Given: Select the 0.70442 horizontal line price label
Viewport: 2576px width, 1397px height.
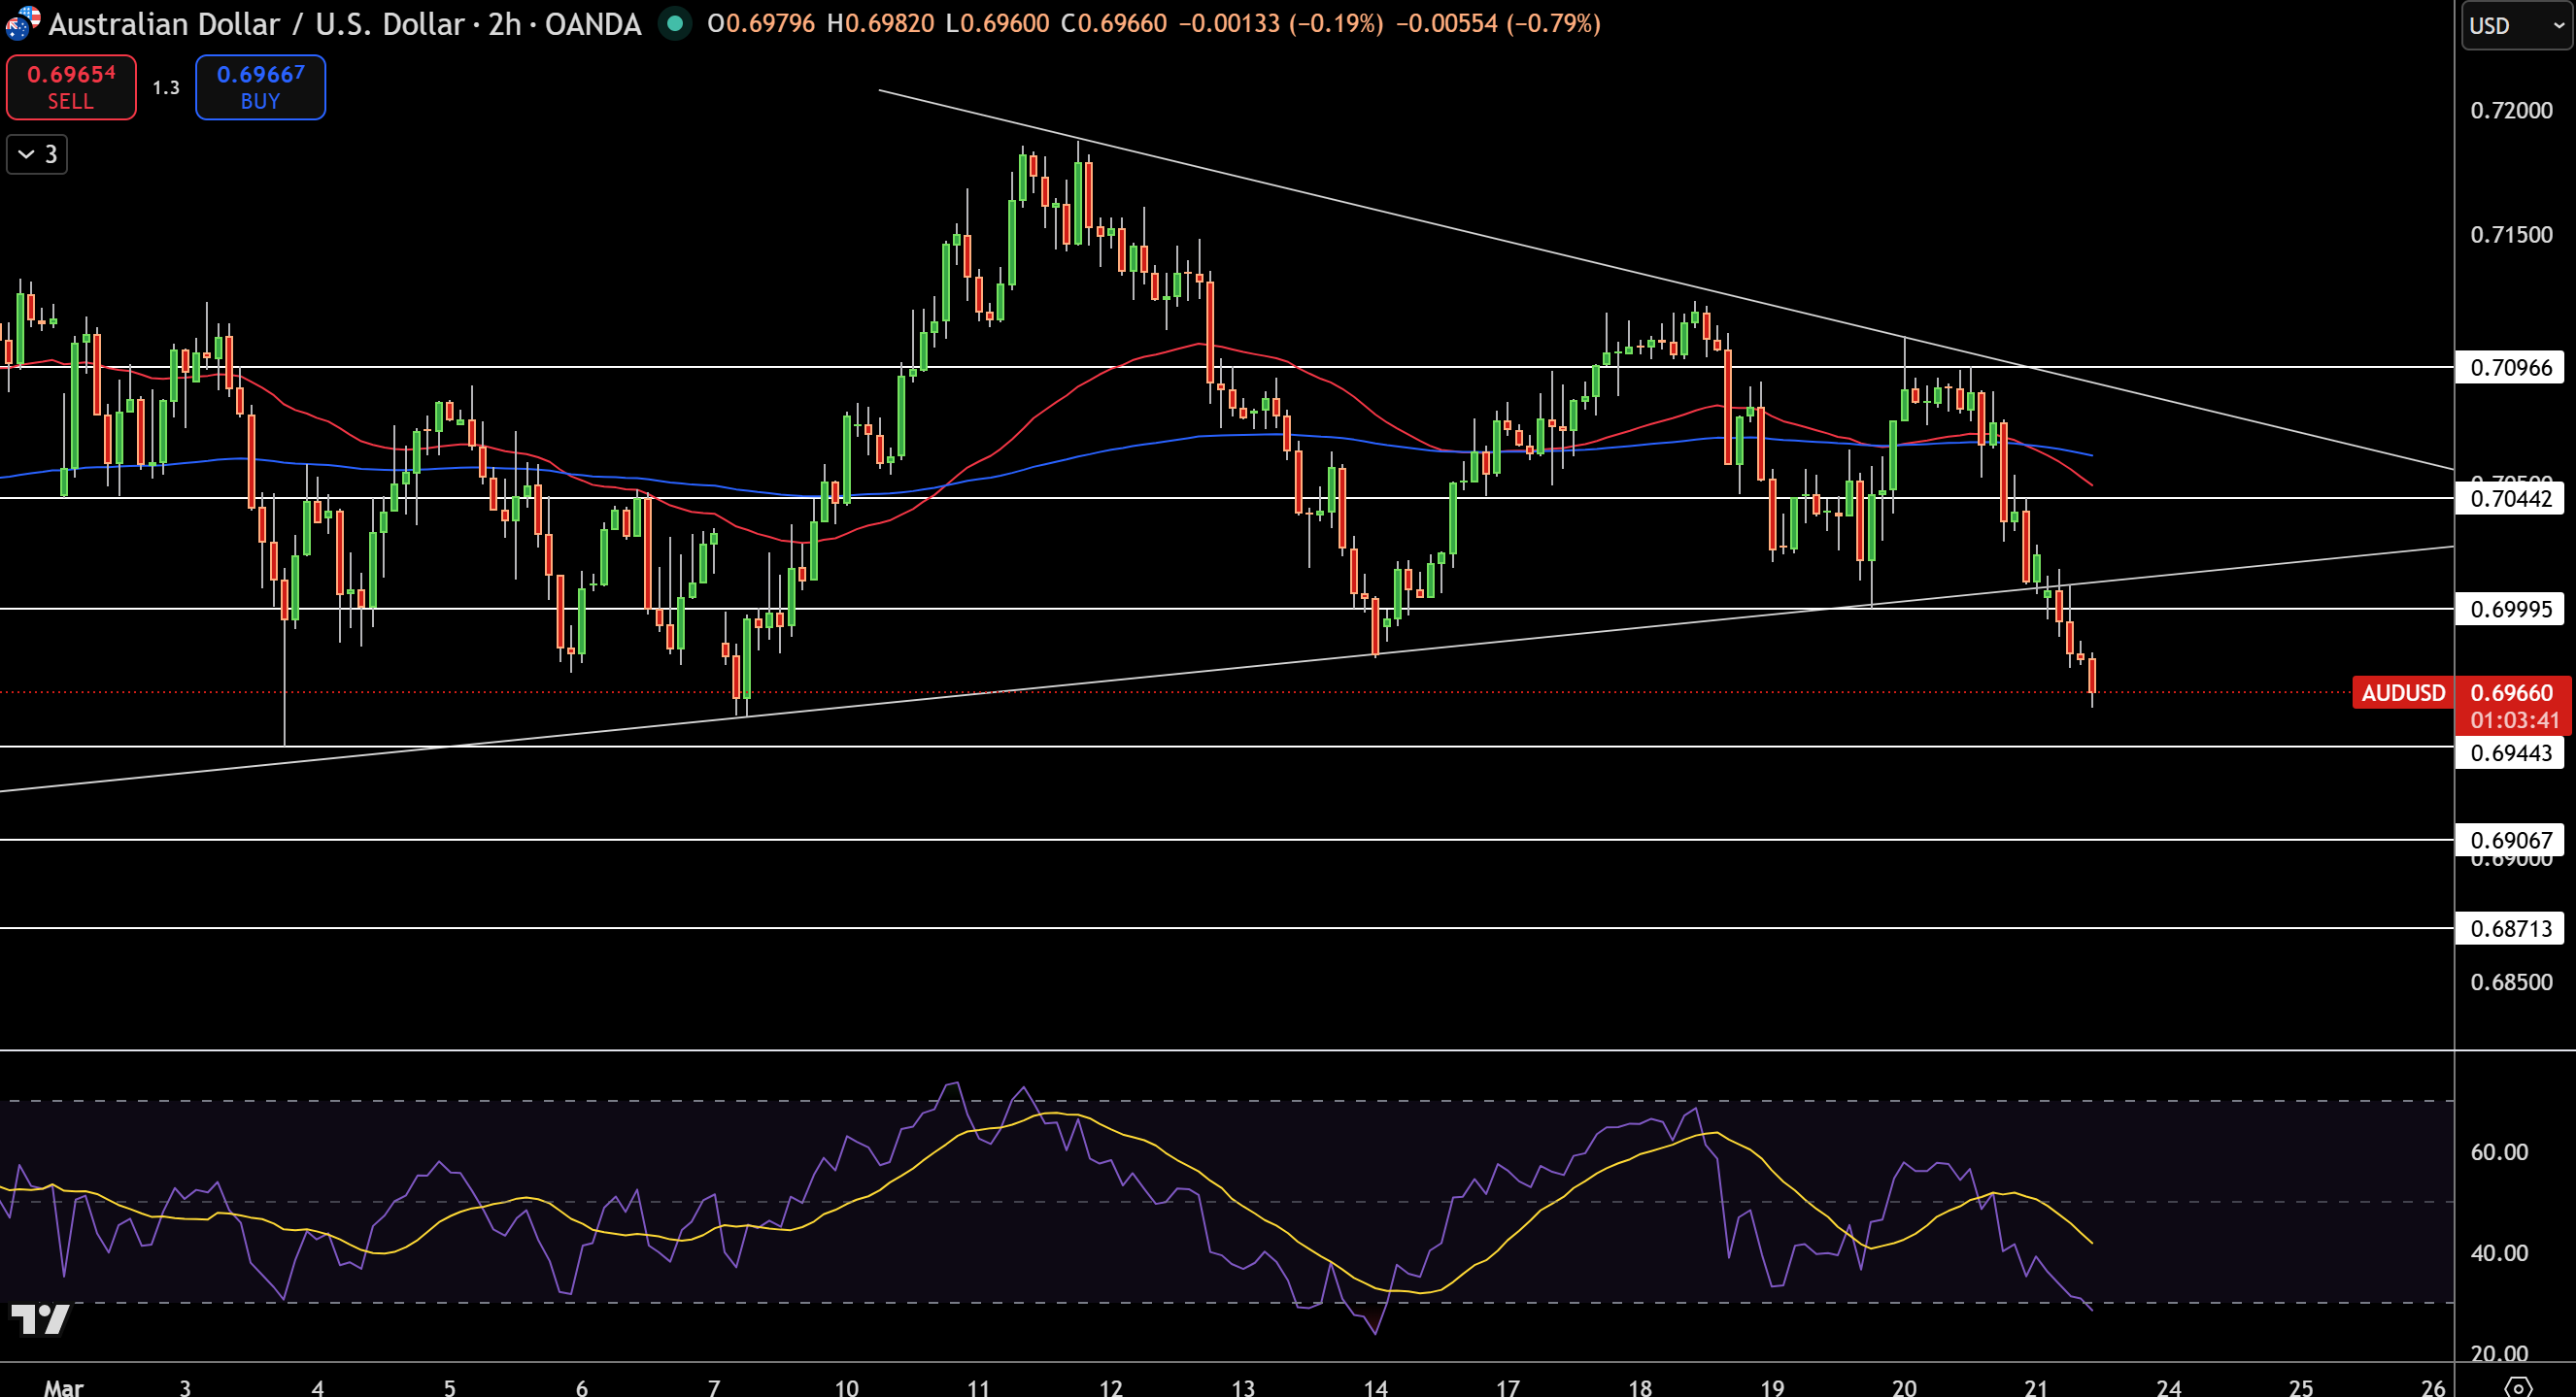Looking at the screenshot, I should (2510, 499).
